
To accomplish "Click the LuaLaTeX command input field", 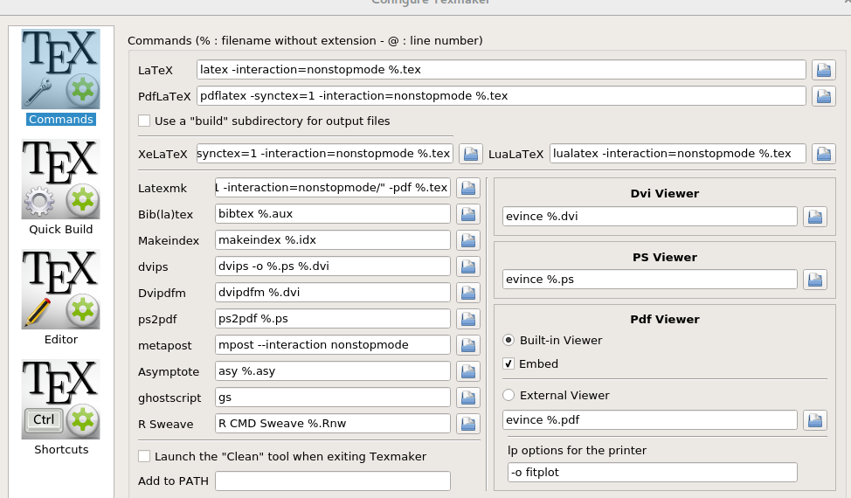I will coord(678,154).
